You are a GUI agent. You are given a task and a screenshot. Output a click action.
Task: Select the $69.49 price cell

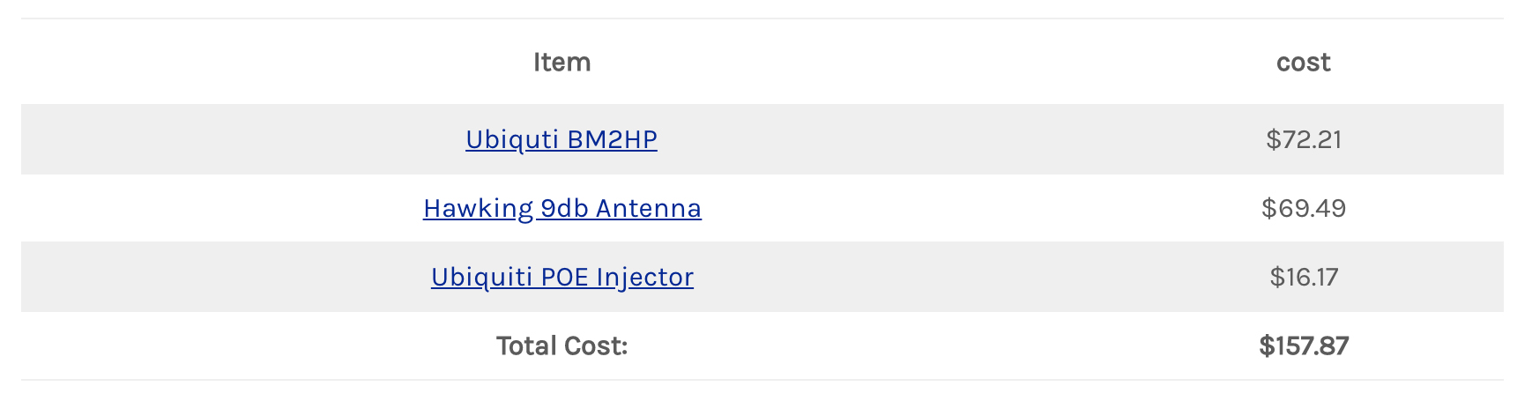[1303, 208]
